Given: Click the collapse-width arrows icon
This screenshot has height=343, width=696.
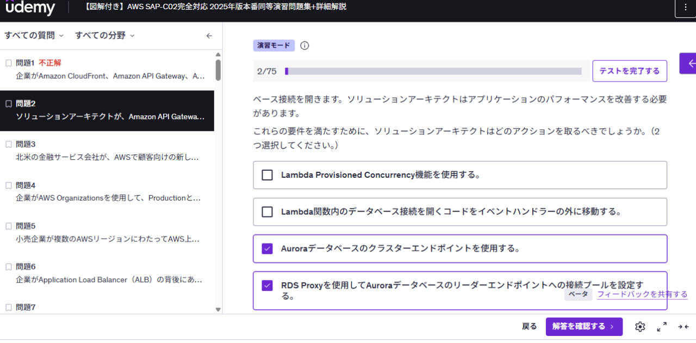Looking at the screenshot, I should click(682, 327).
